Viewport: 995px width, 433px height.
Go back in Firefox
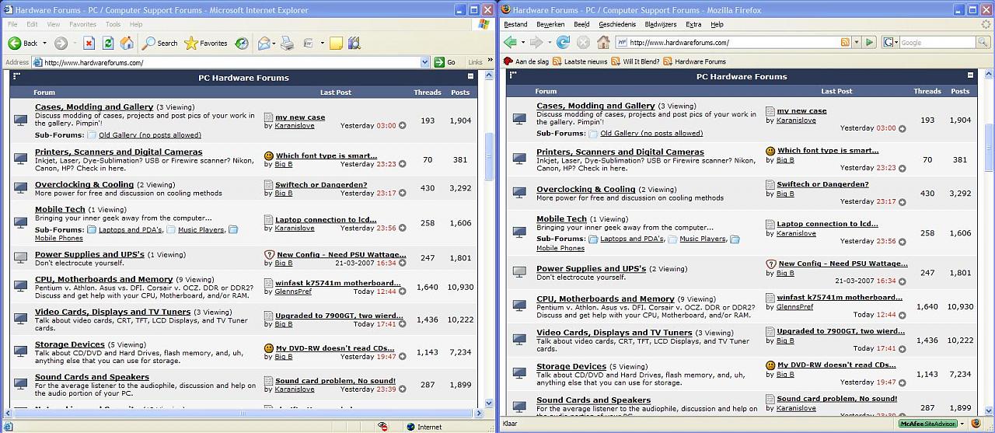click(x=510, y=42)
